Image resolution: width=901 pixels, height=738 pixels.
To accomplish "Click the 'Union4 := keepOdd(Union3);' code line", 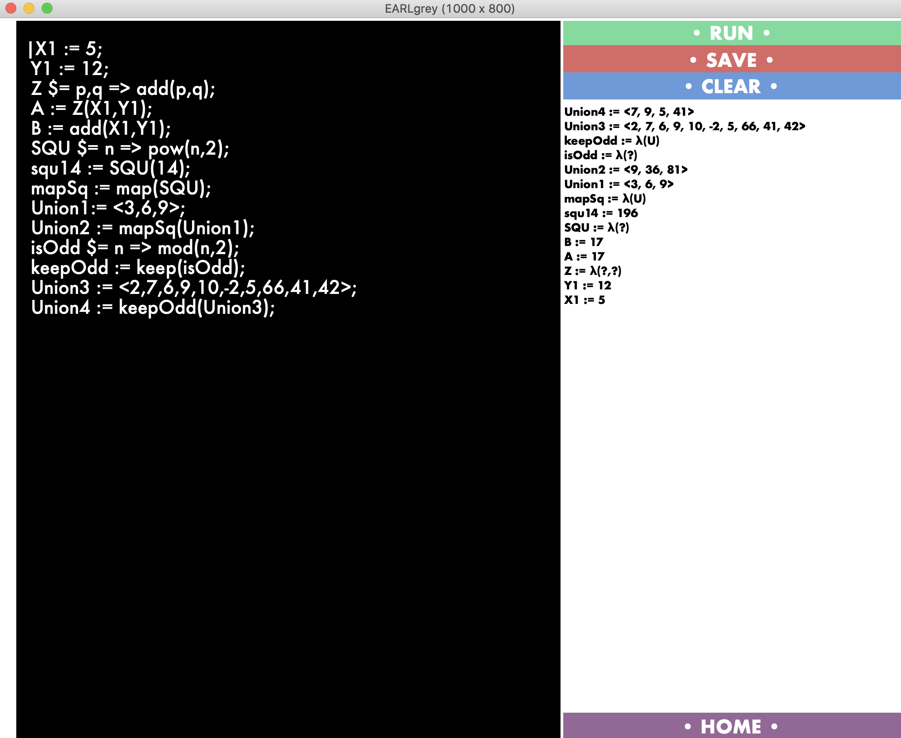I will 153,307.
